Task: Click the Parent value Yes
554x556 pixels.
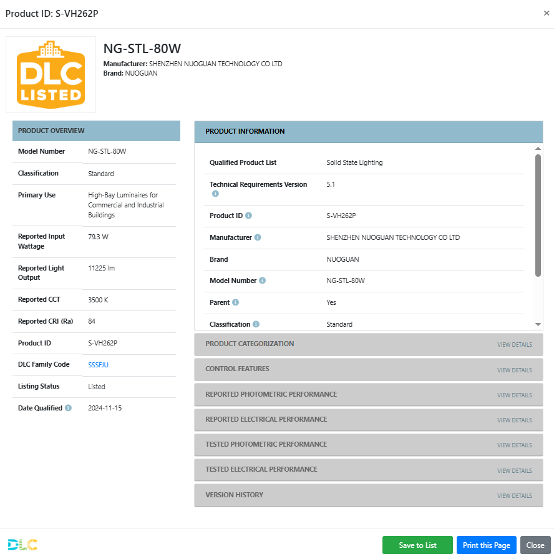Action: point(331,302)
